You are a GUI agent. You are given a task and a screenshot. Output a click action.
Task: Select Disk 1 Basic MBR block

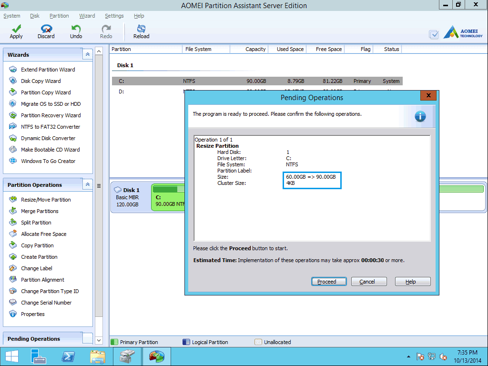(131, 197)
